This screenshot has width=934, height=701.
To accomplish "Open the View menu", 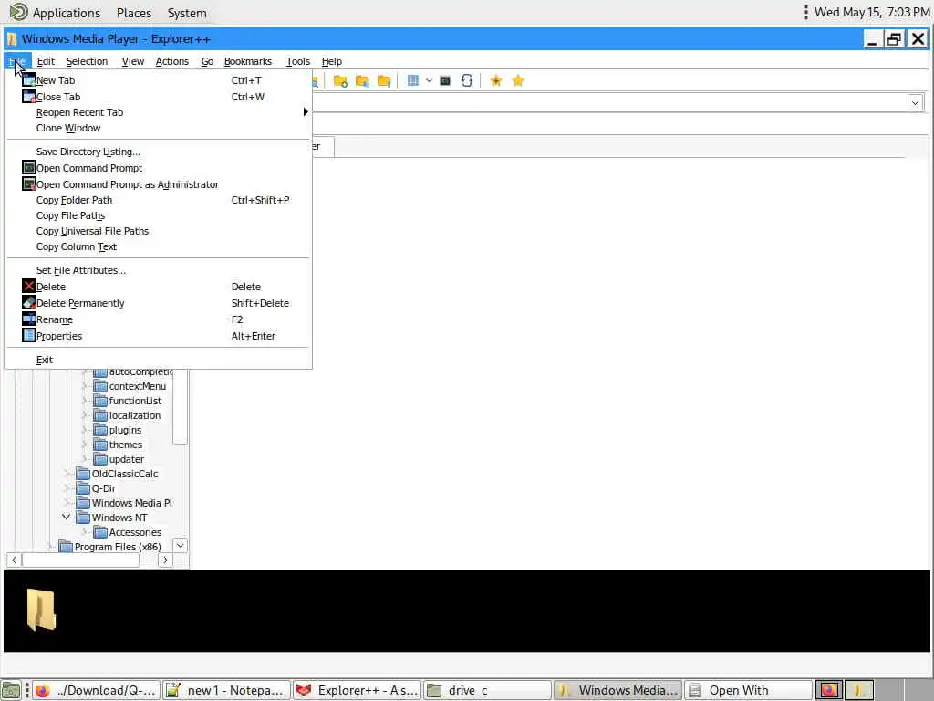I will coord(133,61).
